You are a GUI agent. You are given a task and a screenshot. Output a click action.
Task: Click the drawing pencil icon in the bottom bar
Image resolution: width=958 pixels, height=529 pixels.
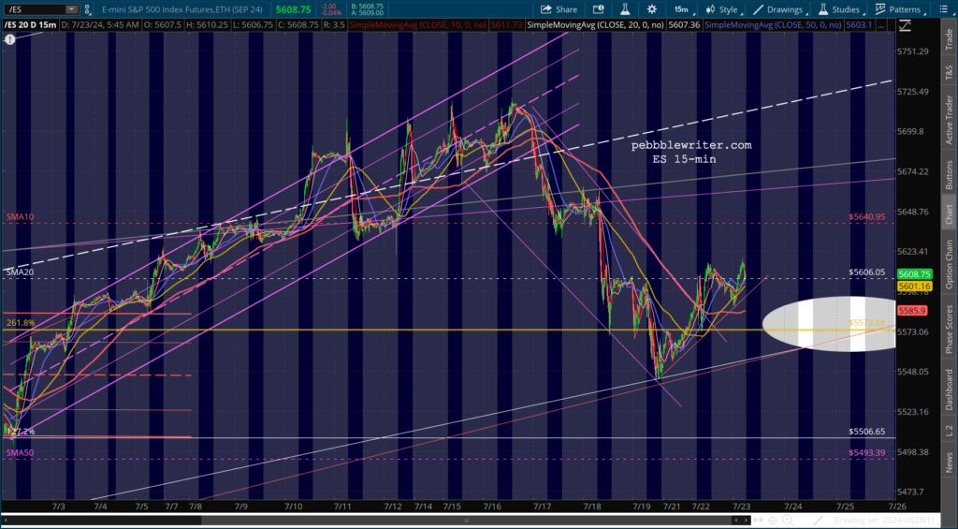818,521
